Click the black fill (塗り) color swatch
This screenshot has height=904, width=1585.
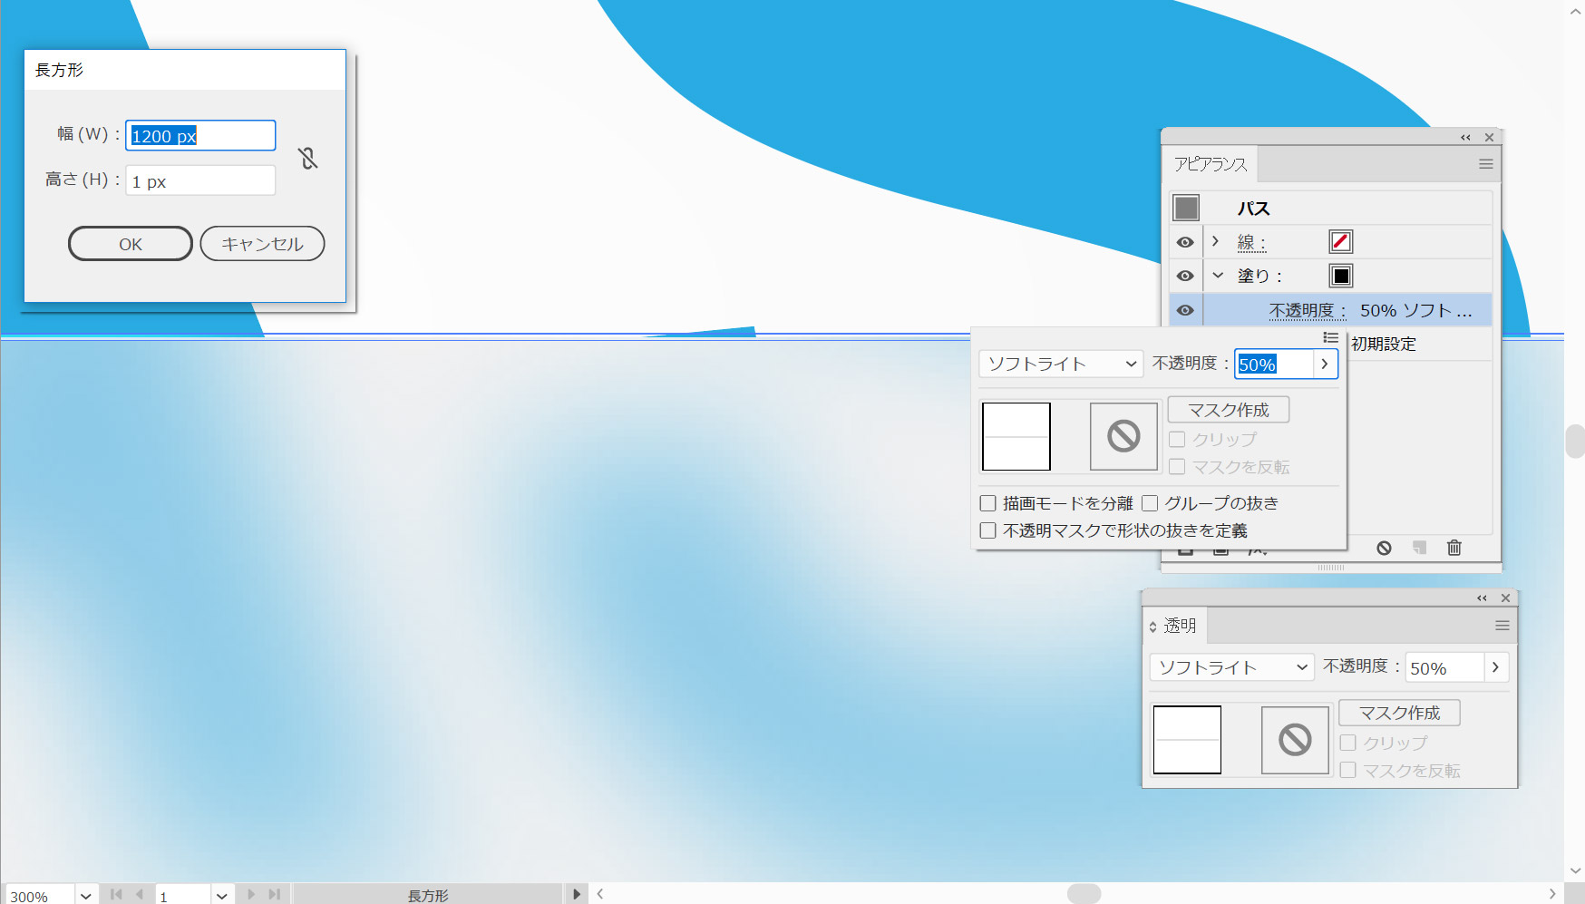pyautogui.click(x=1341, y=276)
